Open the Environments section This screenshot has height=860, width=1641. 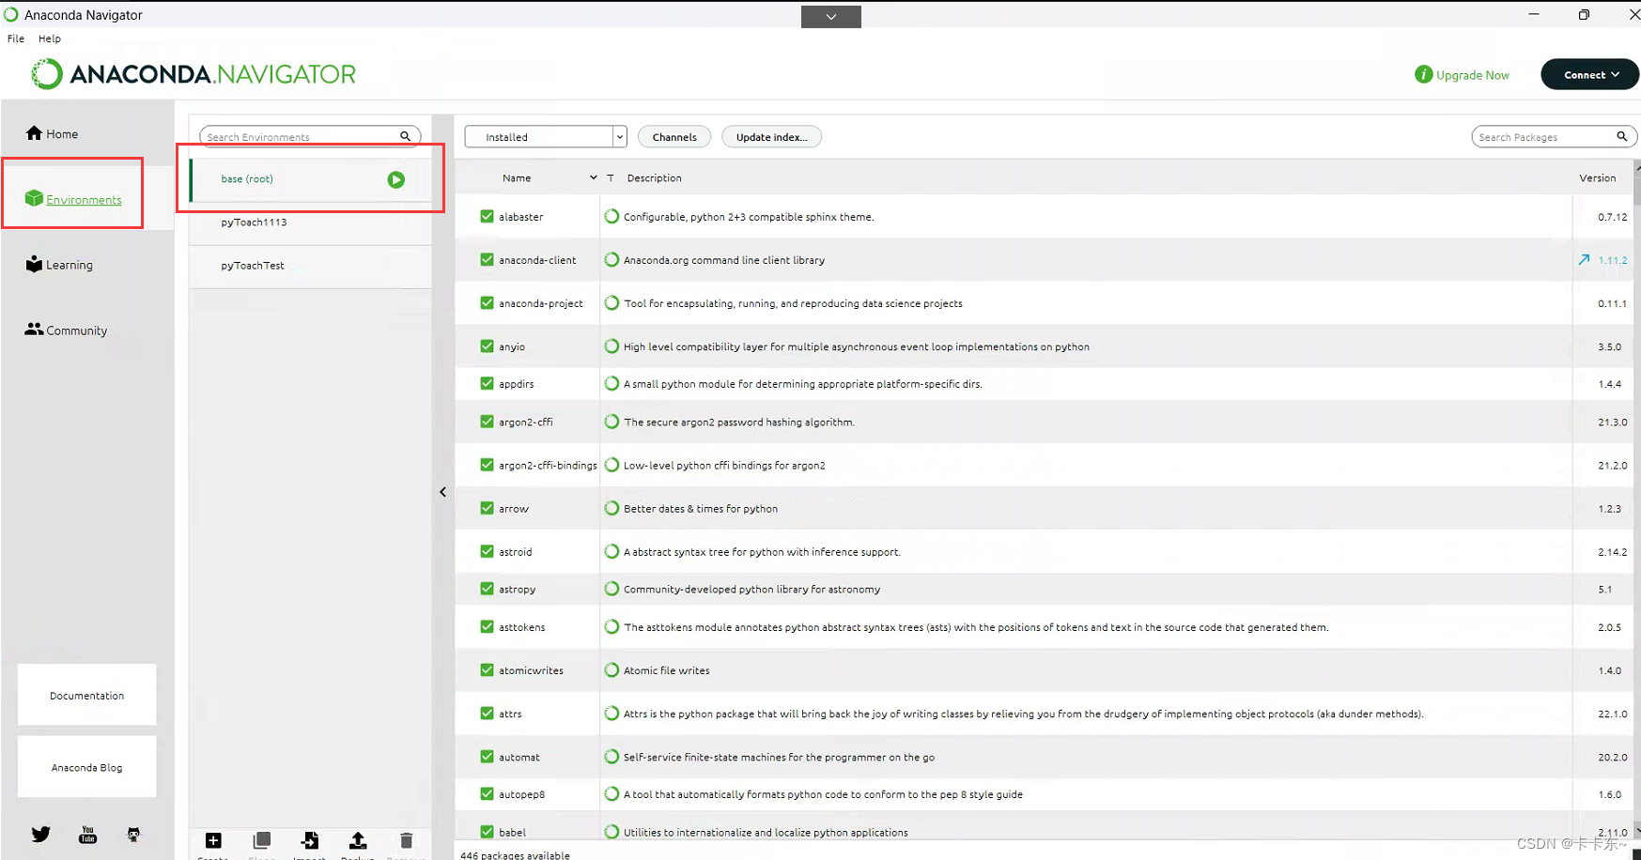73,199
